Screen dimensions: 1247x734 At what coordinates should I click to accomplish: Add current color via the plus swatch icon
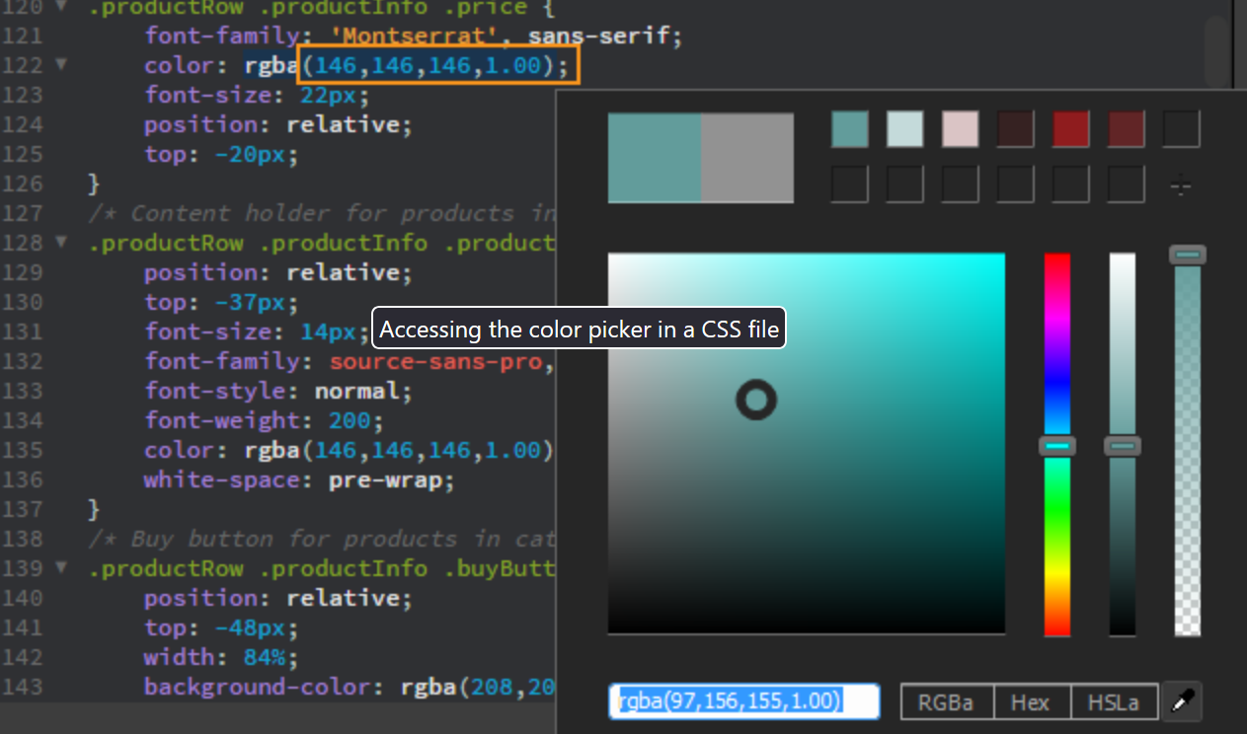coord(1181,184)
